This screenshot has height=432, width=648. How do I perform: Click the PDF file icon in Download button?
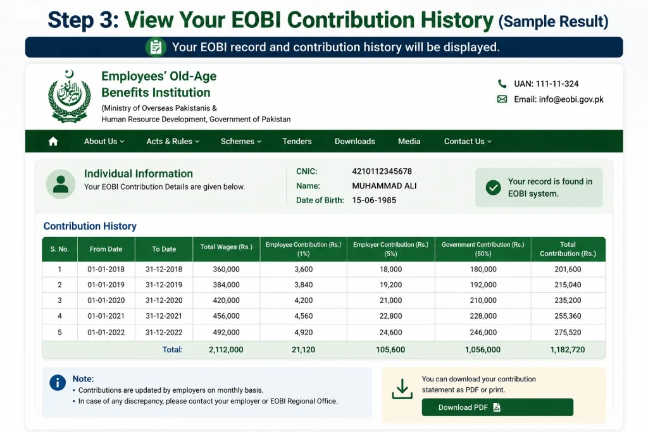coord(497,407)
